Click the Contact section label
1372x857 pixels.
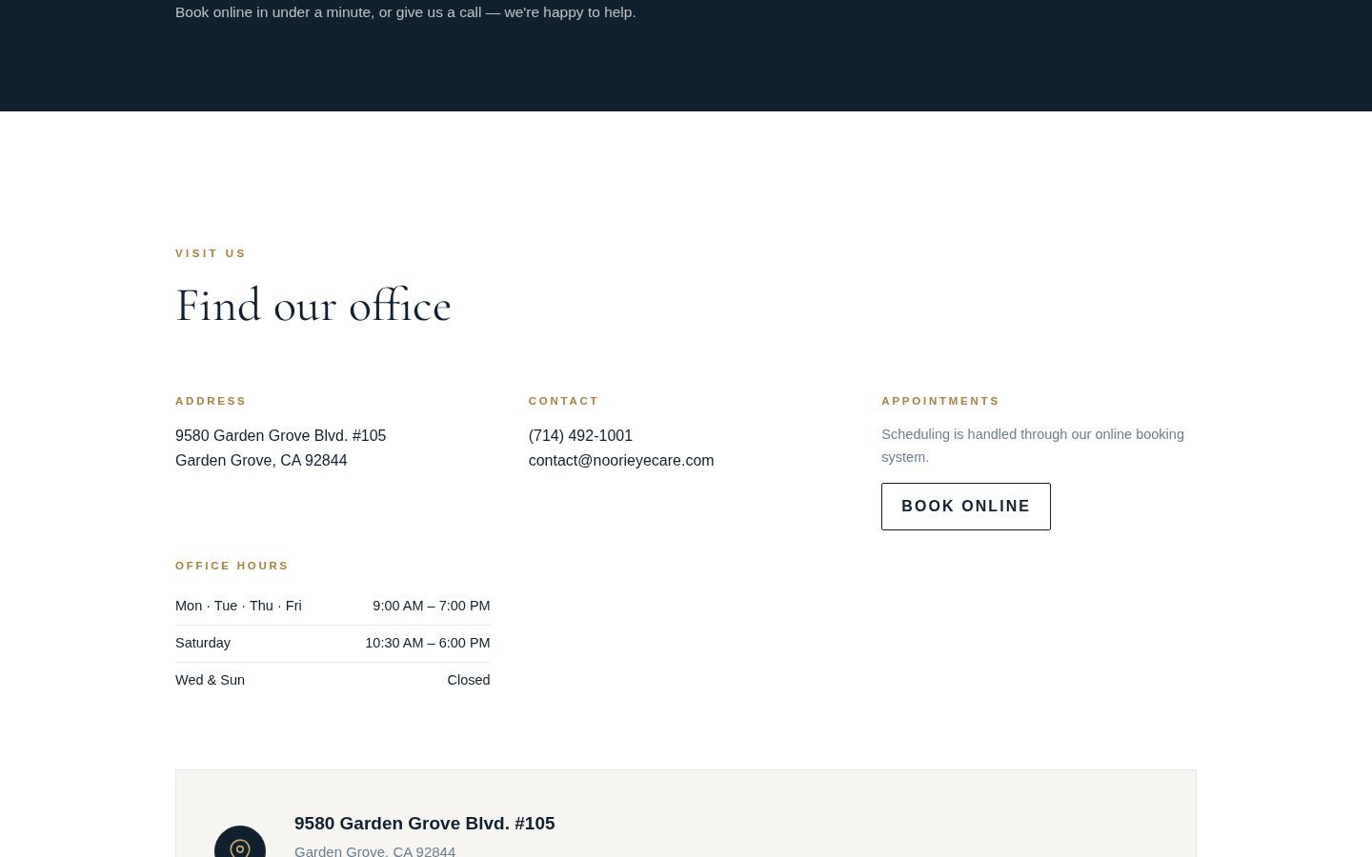click(564, 401)
